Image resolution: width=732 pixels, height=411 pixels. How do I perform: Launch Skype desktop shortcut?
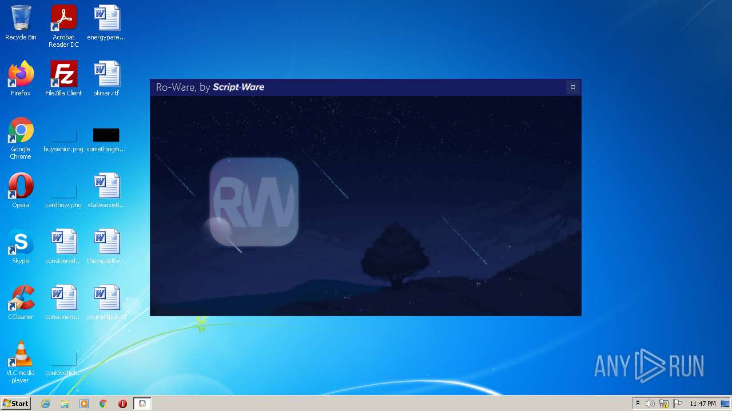tap(21, 247)
